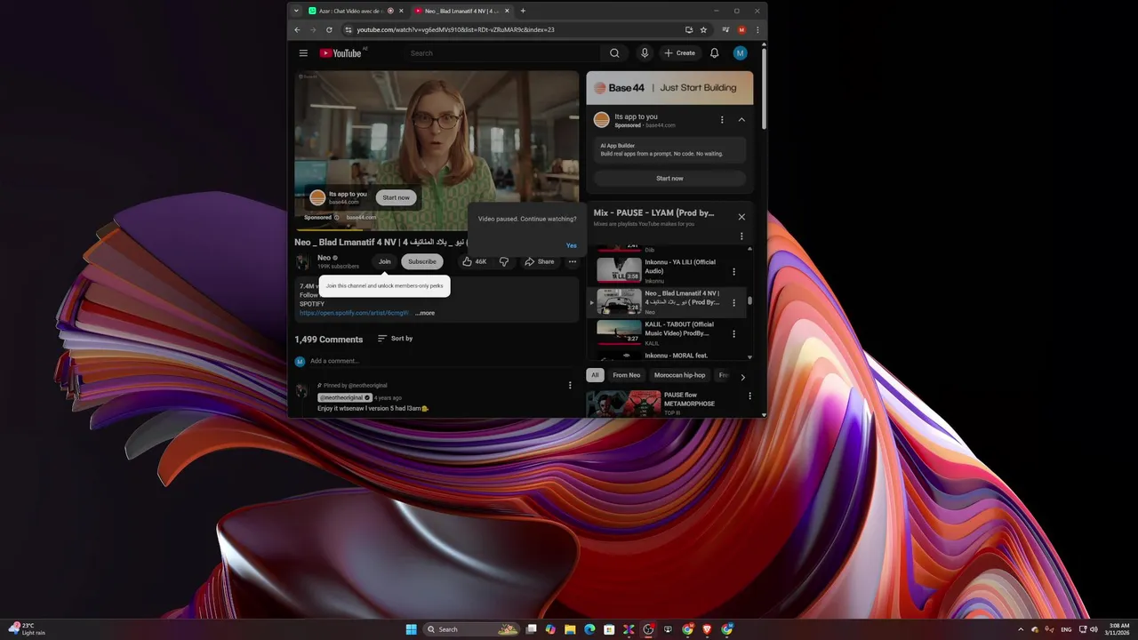Open the Create menu
Screen dimensions: 1138x640
[679, 53]
